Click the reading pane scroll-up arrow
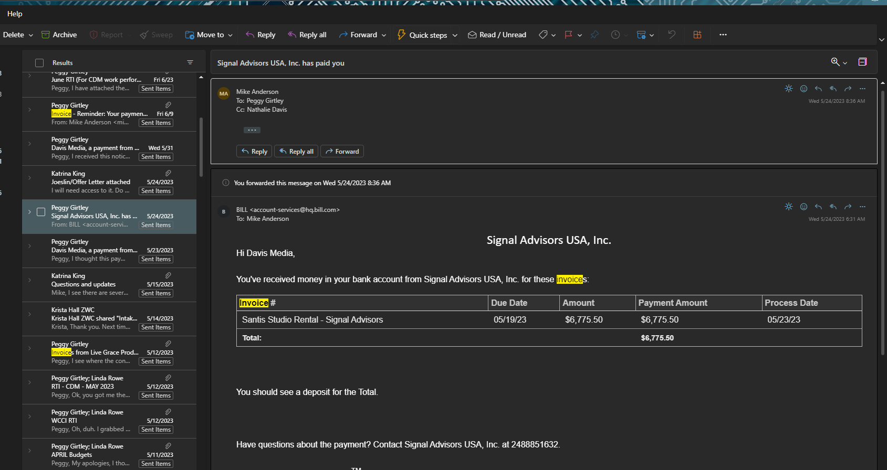Image resolution: width=887 pixels, height=470 pixels. click(x=883, y=83)
